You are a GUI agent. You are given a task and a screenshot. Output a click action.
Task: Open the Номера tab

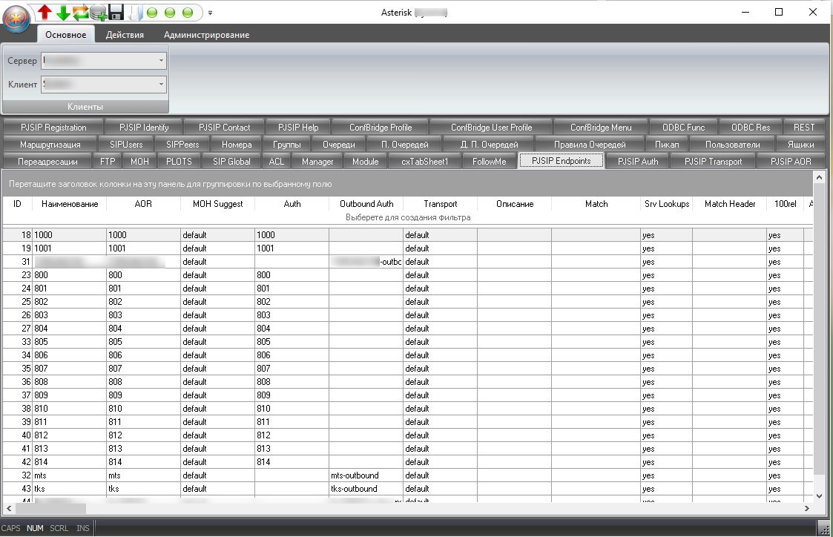tap(237, 145)
